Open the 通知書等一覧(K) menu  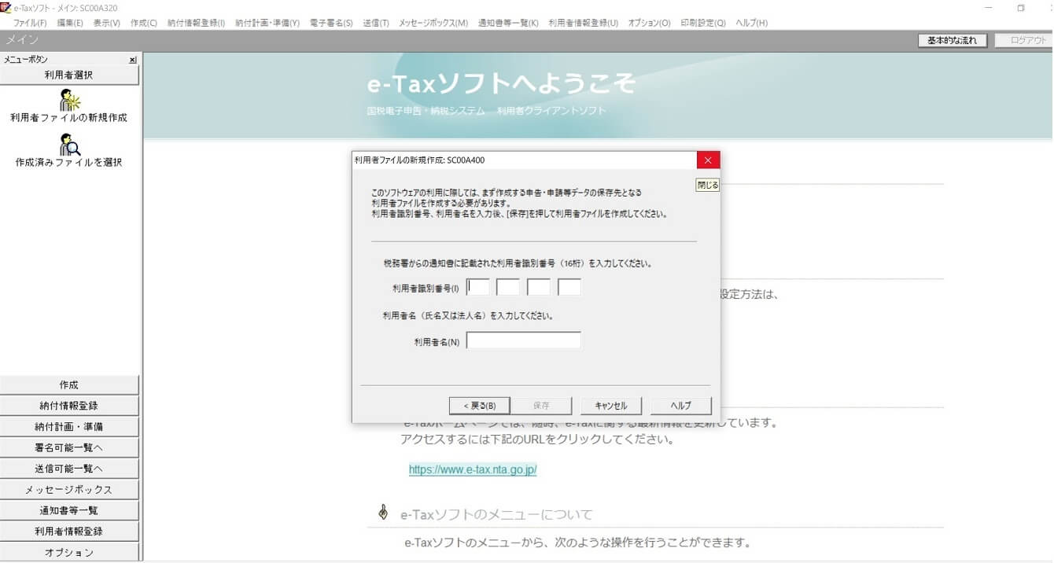click(508, 23)
